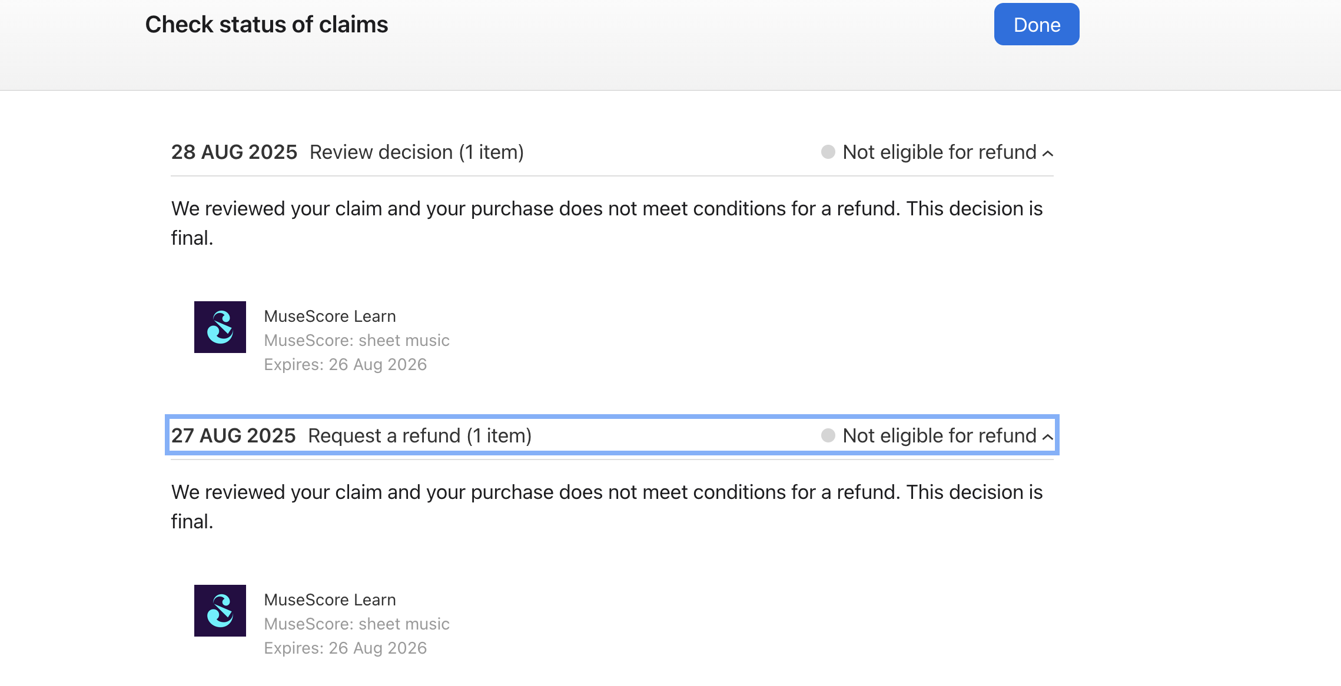Click refund decision message under 28 AUG claim

point(607,223)
